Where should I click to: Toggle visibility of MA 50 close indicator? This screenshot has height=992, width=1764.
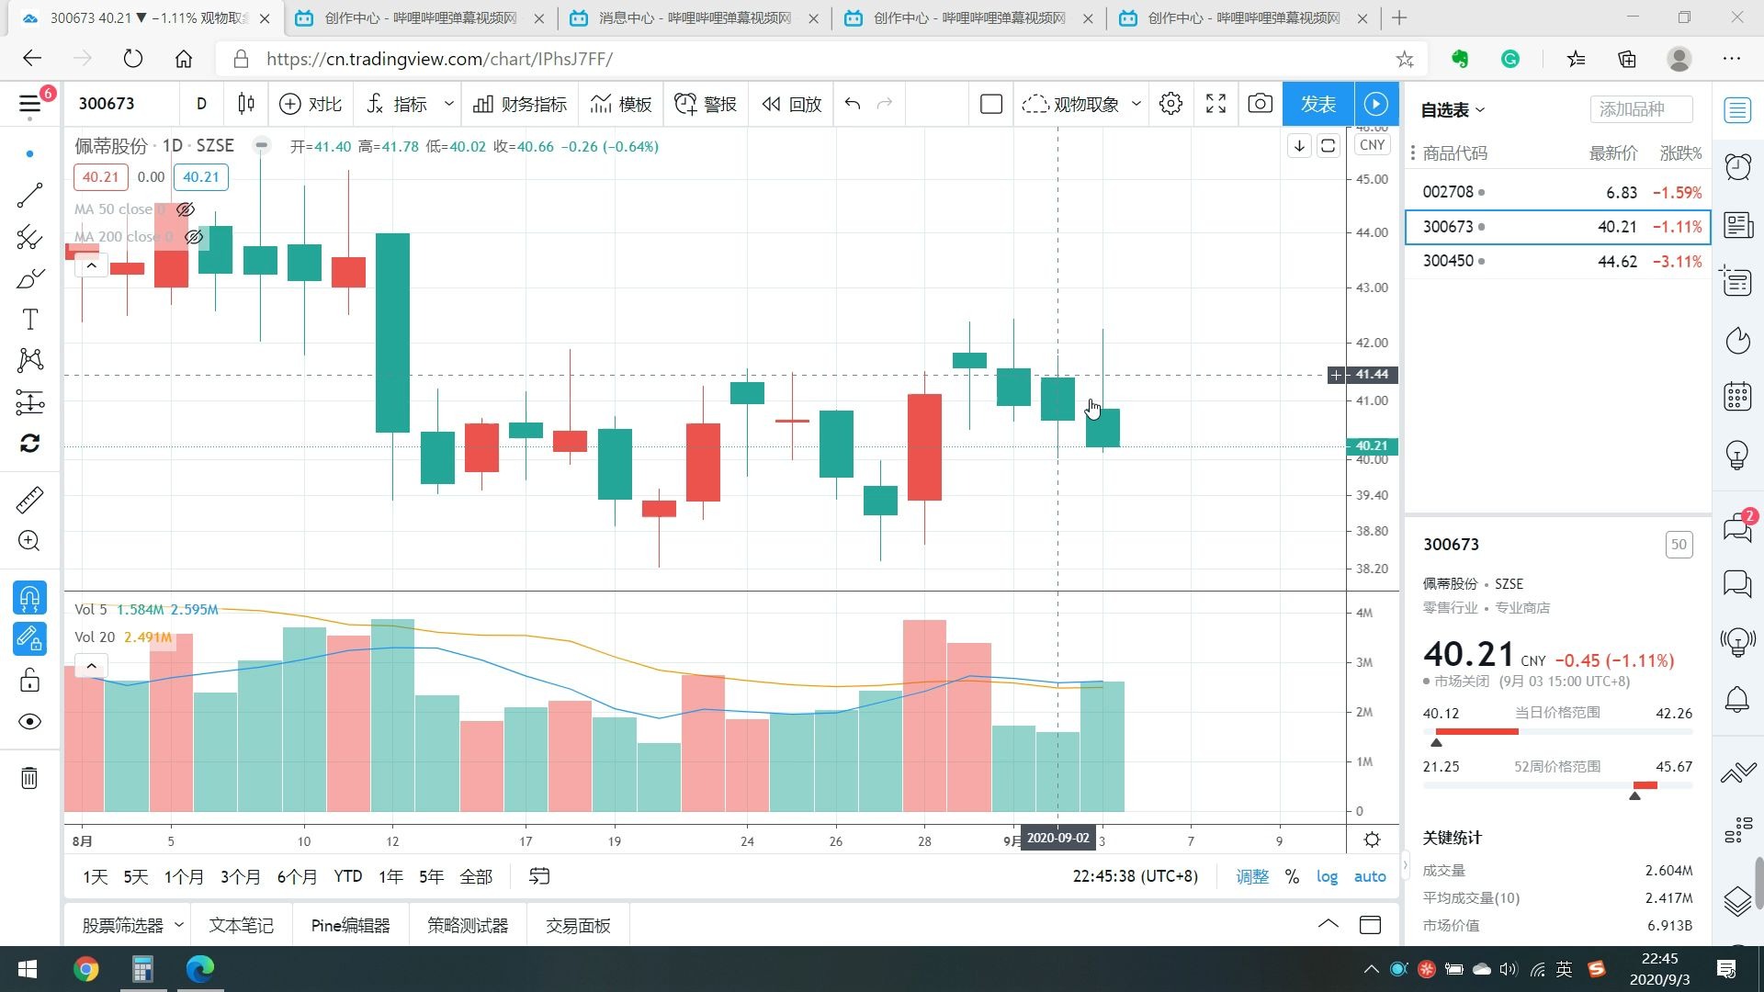click(186, 209)
